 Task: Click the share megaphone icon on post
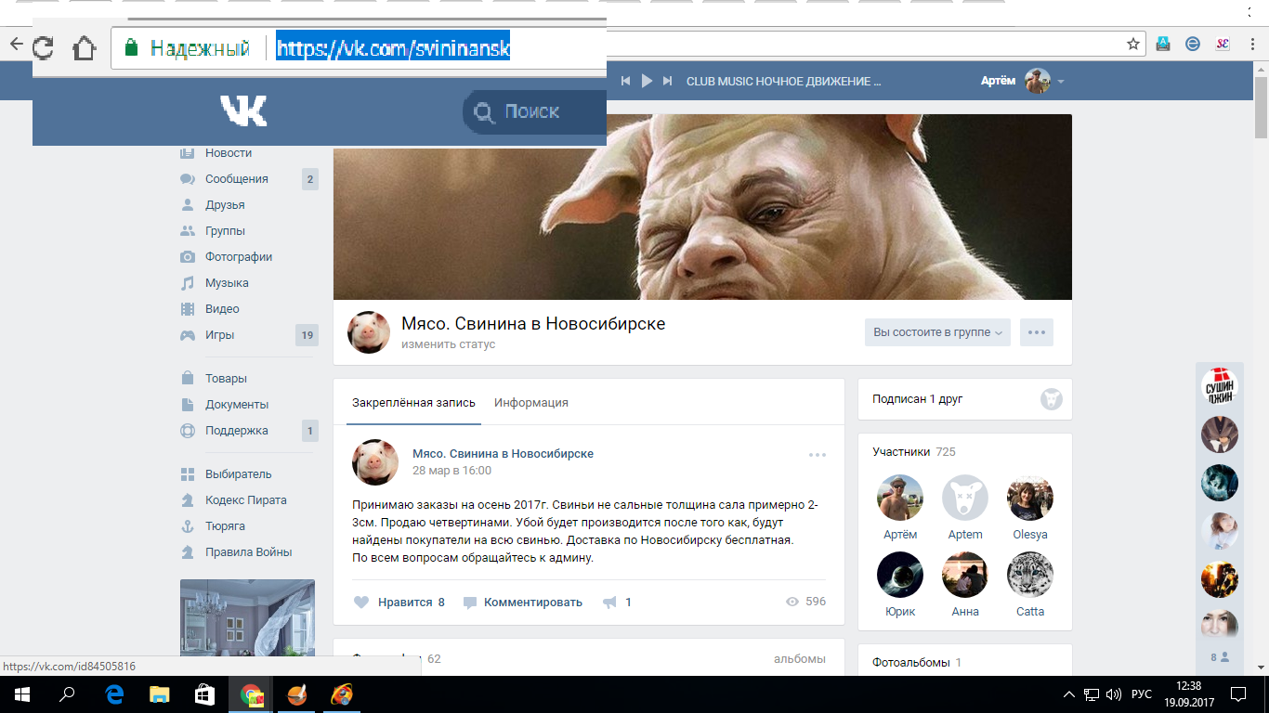point(609,603)
